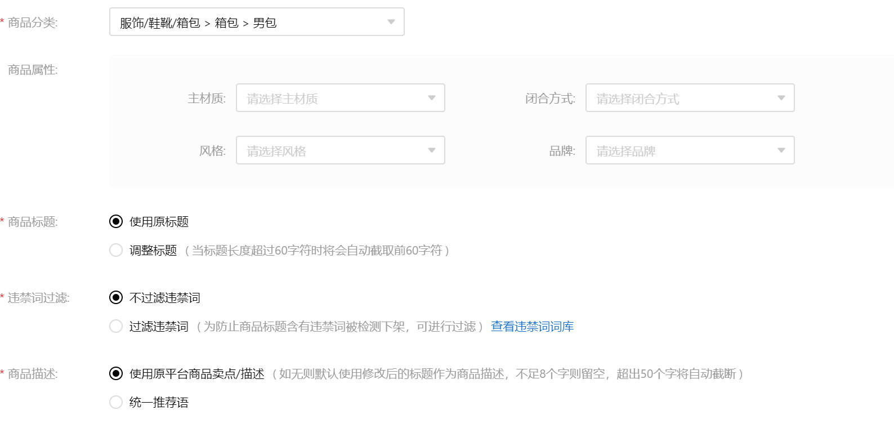Click the 闭合方式 field label
The height and width of the screenshot is (428, 894).
click(x=550, y=99)
